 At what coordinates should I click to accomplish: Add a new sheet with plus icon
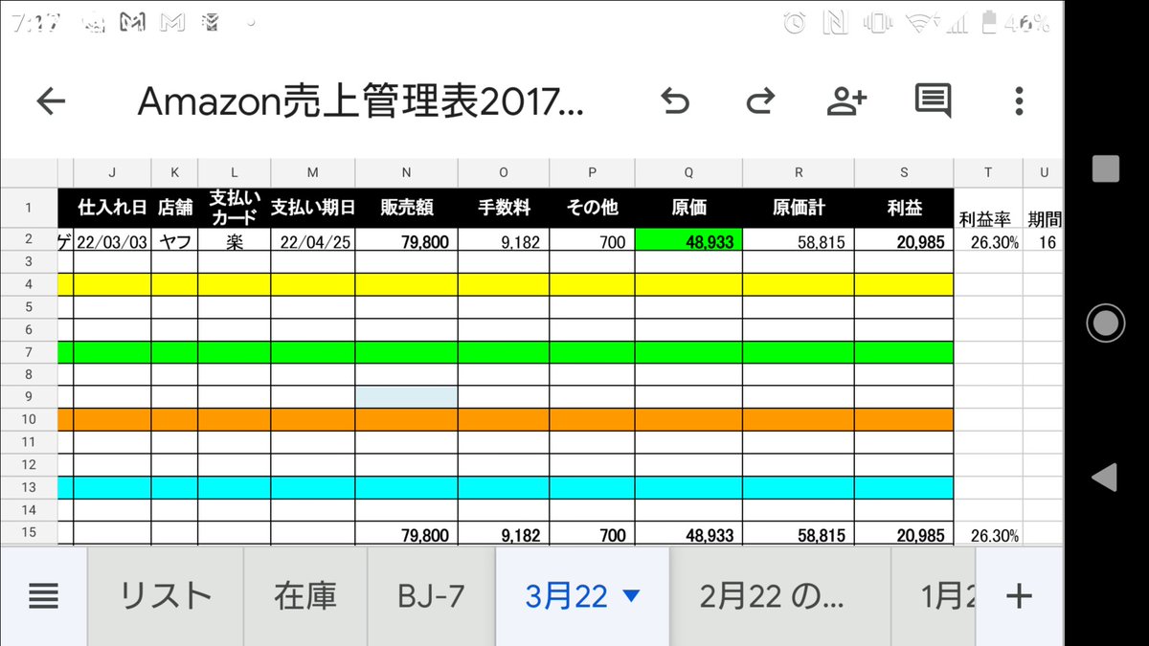coord(1019,596)
